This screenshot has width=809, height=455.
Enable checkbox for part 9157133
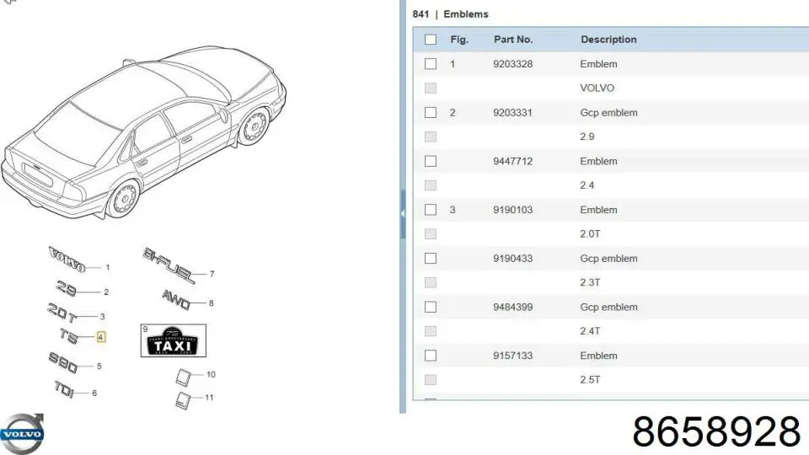pos(431,356)
